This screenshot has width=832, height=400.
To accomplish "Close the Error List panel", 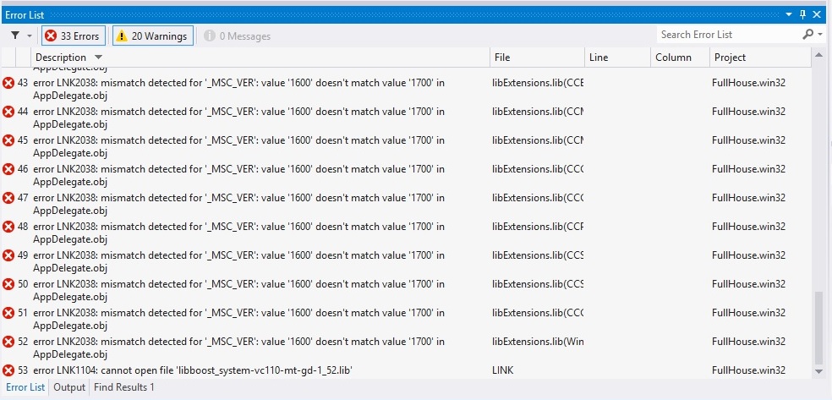I will pos(817,14).
